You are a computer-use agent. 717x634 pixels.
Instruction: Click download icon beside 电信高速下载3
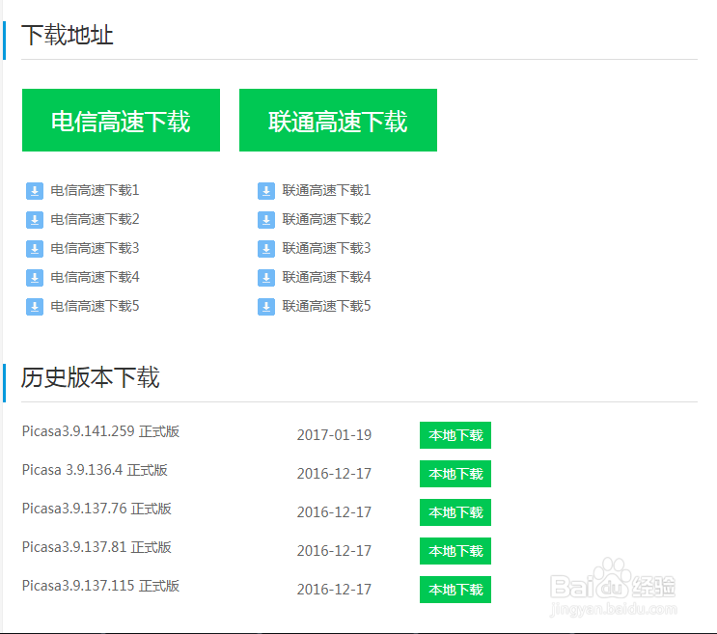coord(35,249)
